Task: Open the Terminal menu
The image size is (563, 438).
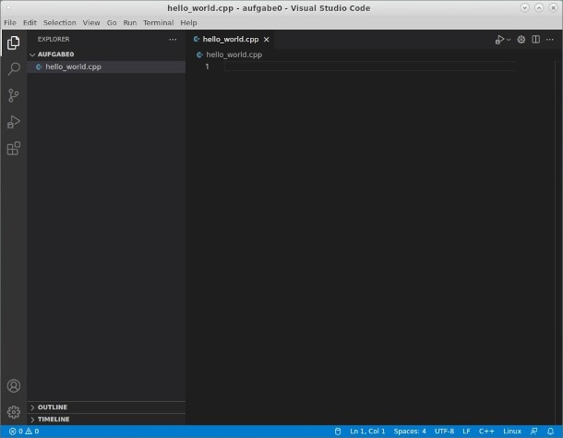Action: 159,23
